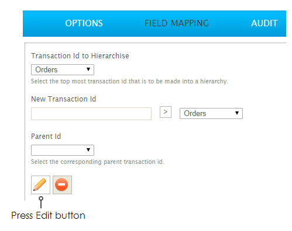The height and width of the screenshot is (231, 292).
Task: Open the FIELD MAPPING tab
Action: pyautogui.click(x=177, y=23)
